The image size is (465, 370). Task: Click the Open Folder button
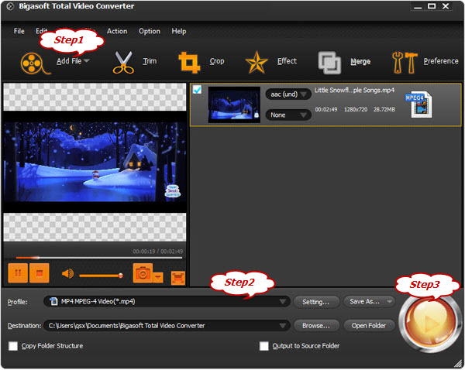pyautogui.click(x=369, y=326)
